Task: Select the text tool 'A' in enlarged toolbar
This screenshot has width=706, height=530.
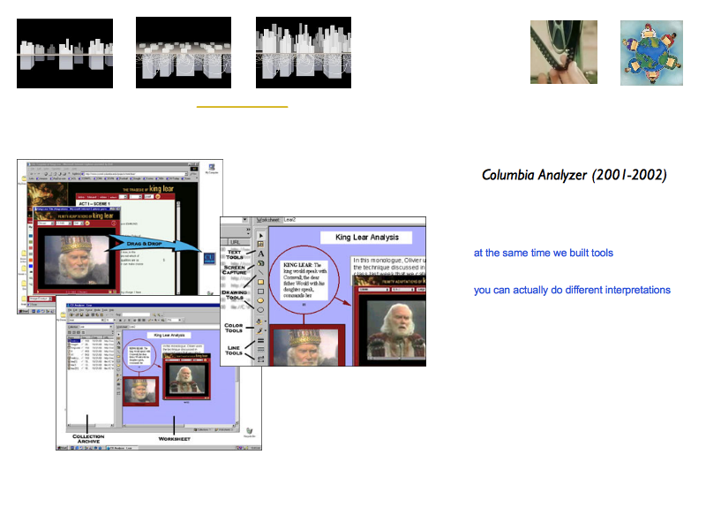Action: click(x=260, y=254)
